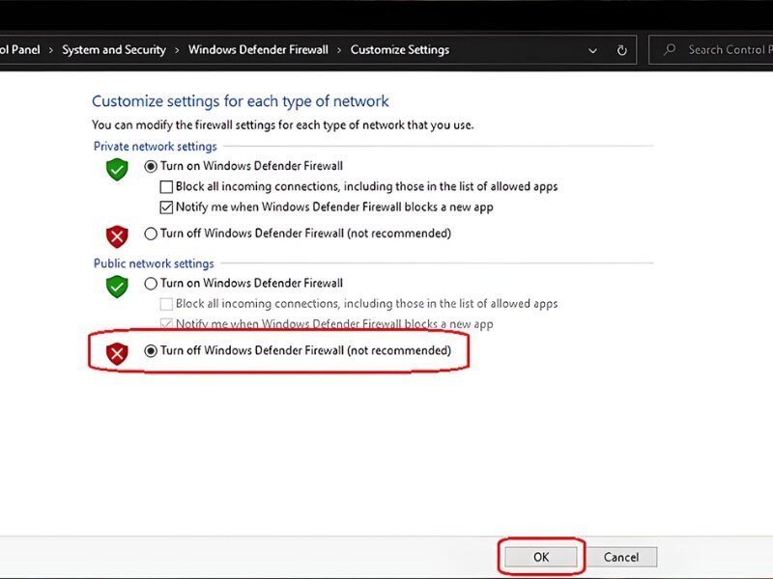Enable private Block all incoming connections checkbox
773x579 pixels.
click(x=166, y=186)
